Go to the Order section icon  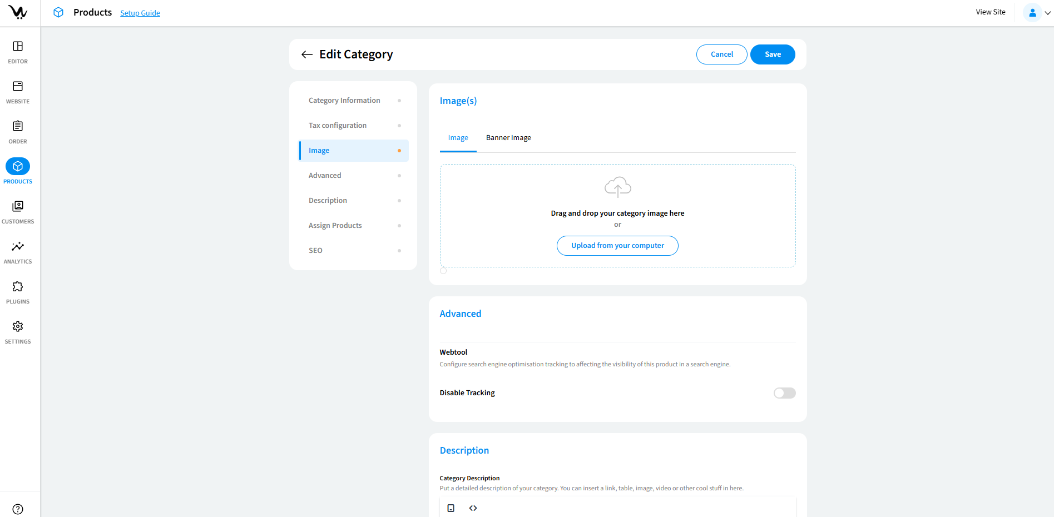pos(18,127)
